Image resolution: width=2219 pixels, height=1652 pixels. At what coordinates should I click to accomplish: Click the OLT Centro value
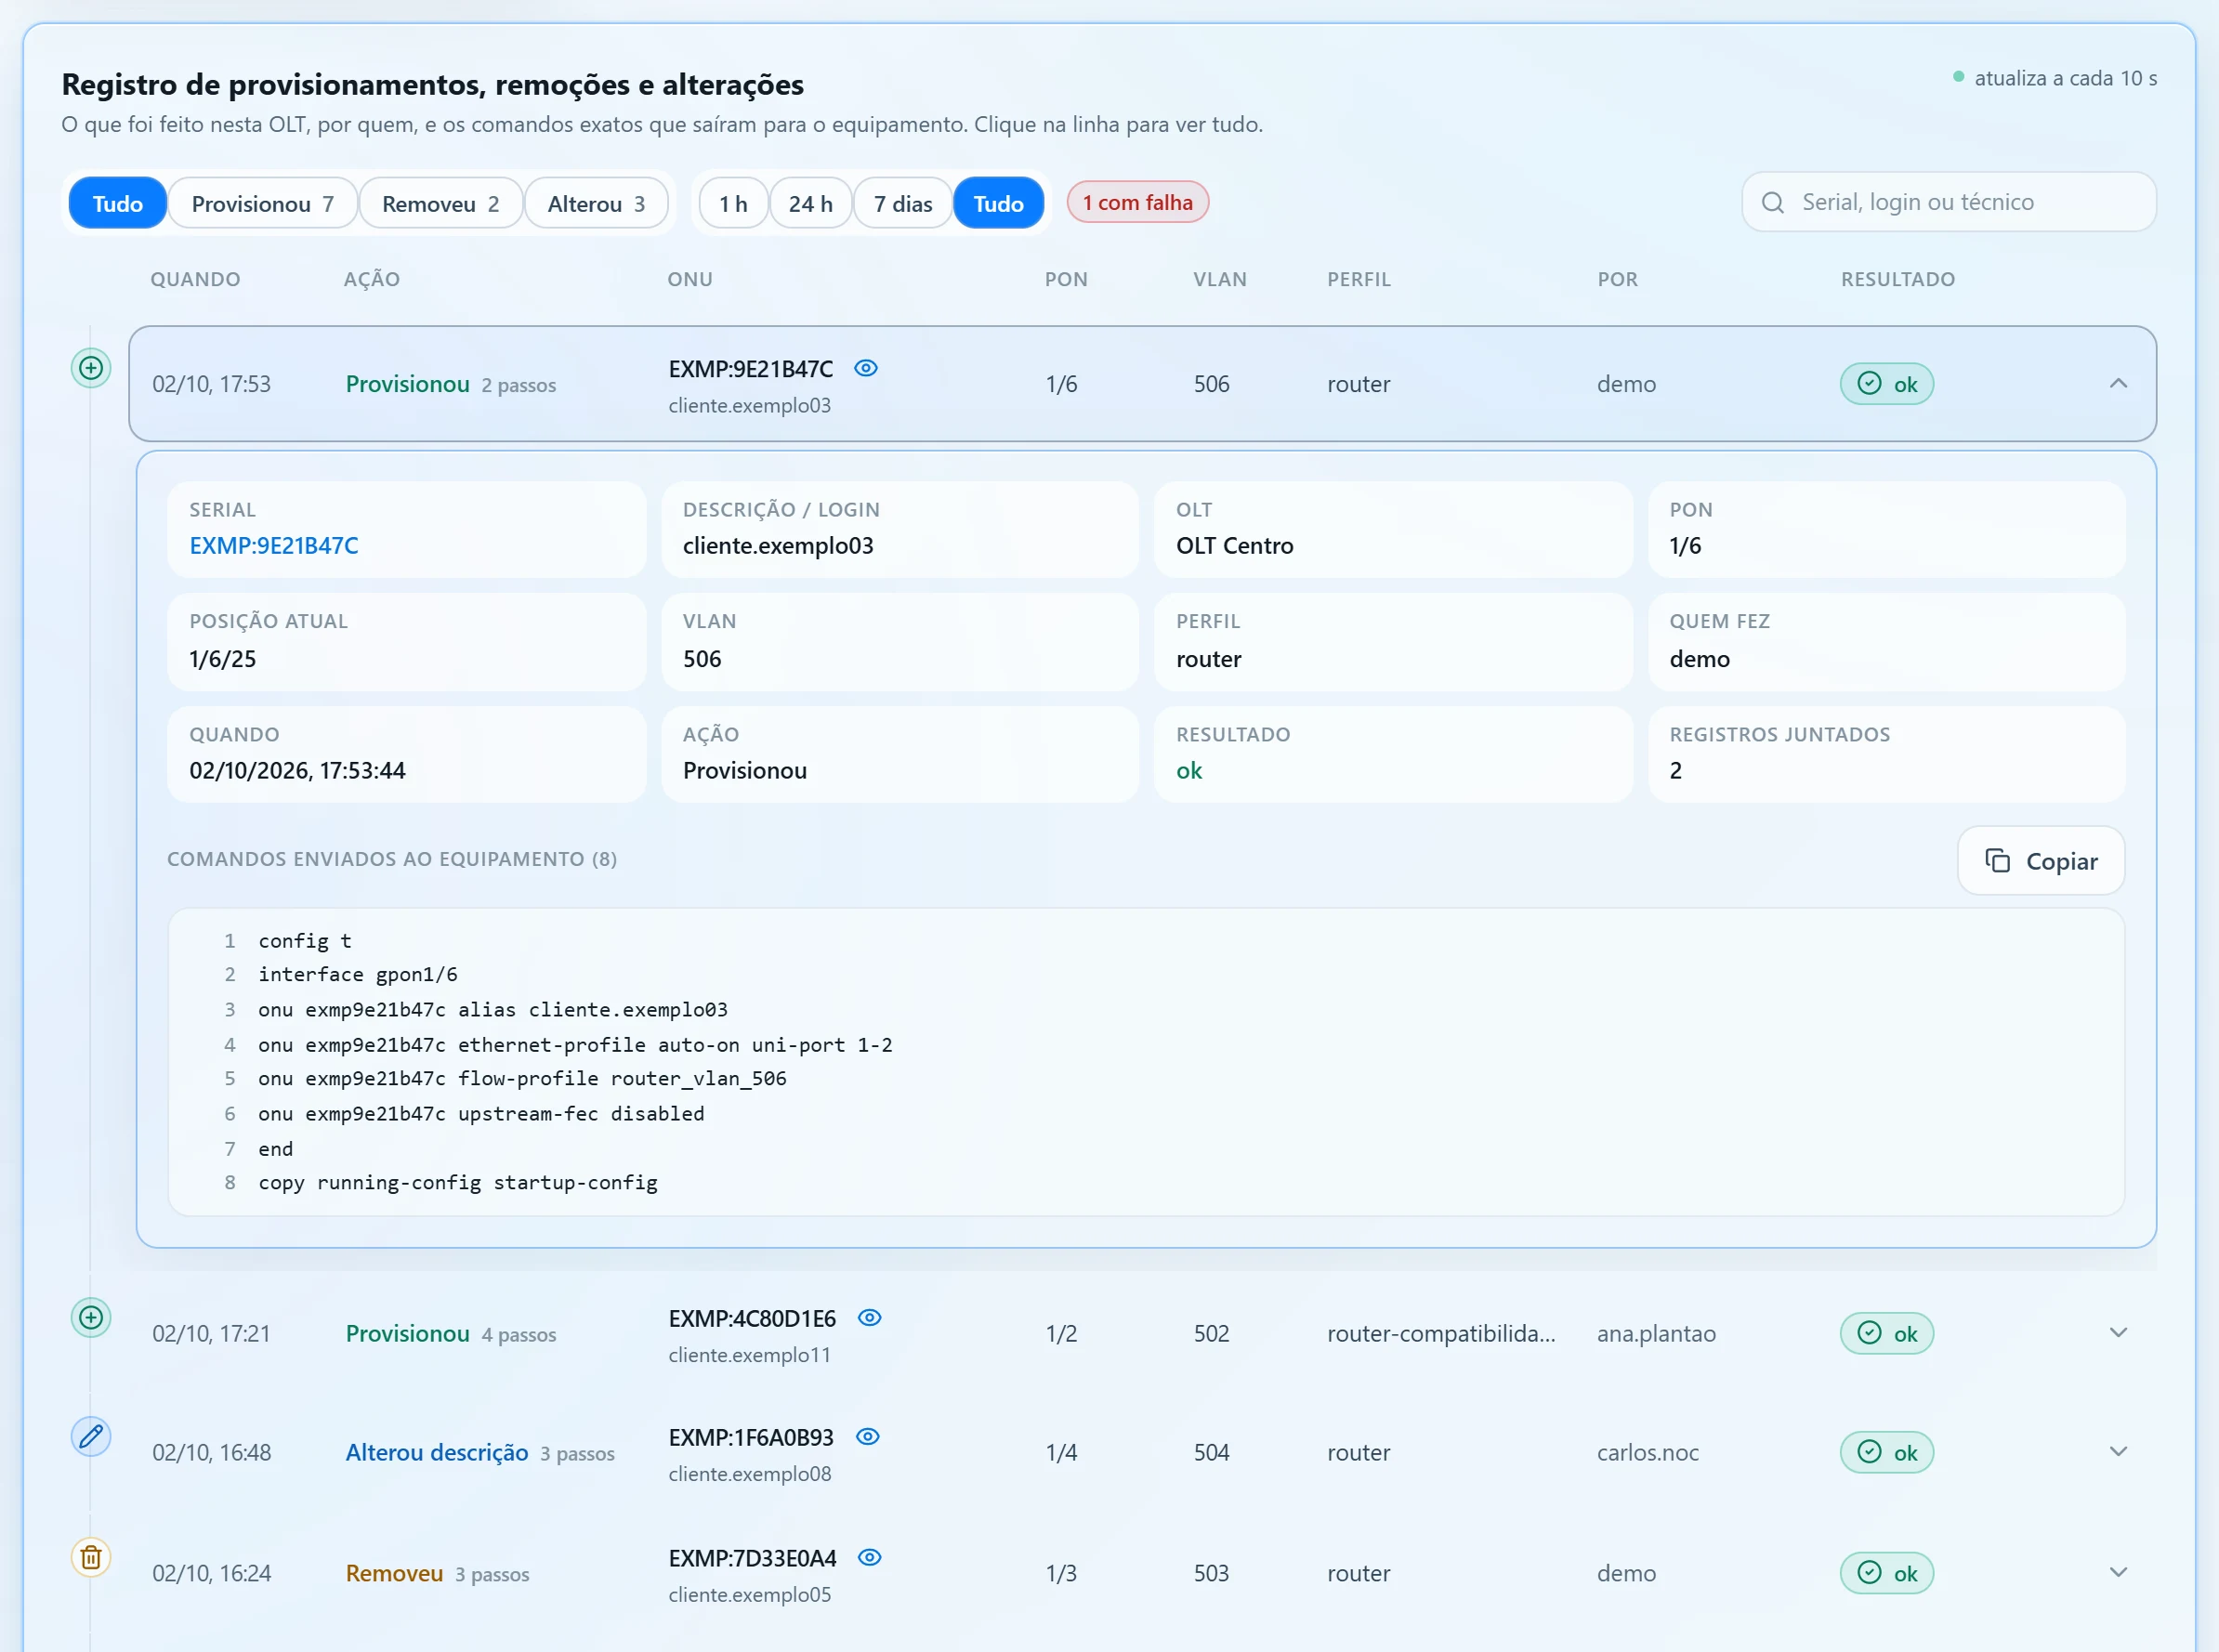click(x=1234, y=546)
